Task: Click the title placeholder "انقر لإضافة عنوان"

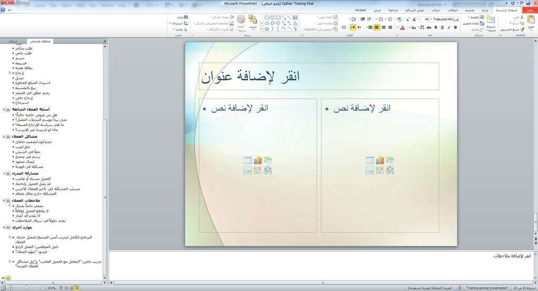Action: [x=319, y=77]
